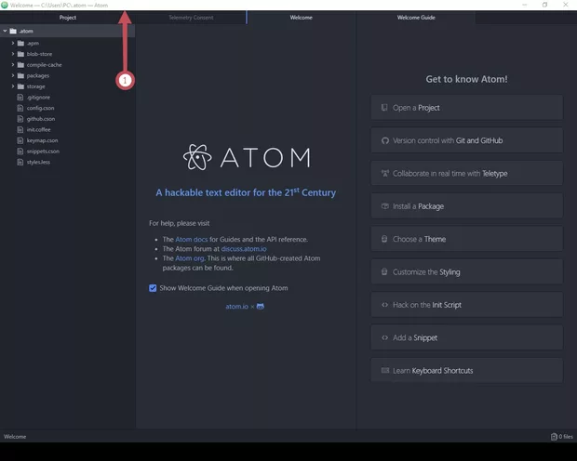Click the packages folder icon
Viewport: 577px width, 461px height.
coord(20,75)
